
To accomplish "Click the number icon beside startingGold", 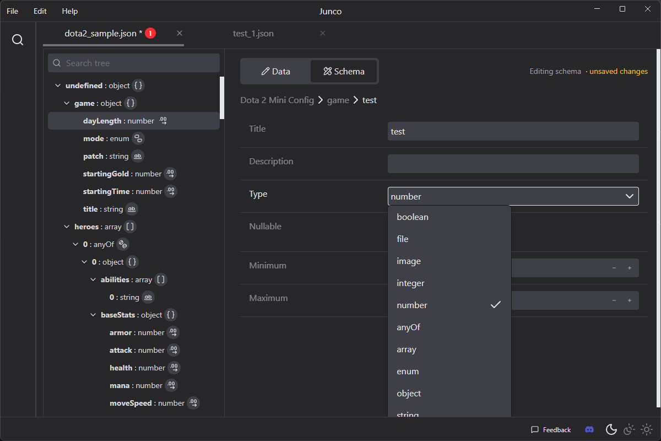I will [170, 174].
